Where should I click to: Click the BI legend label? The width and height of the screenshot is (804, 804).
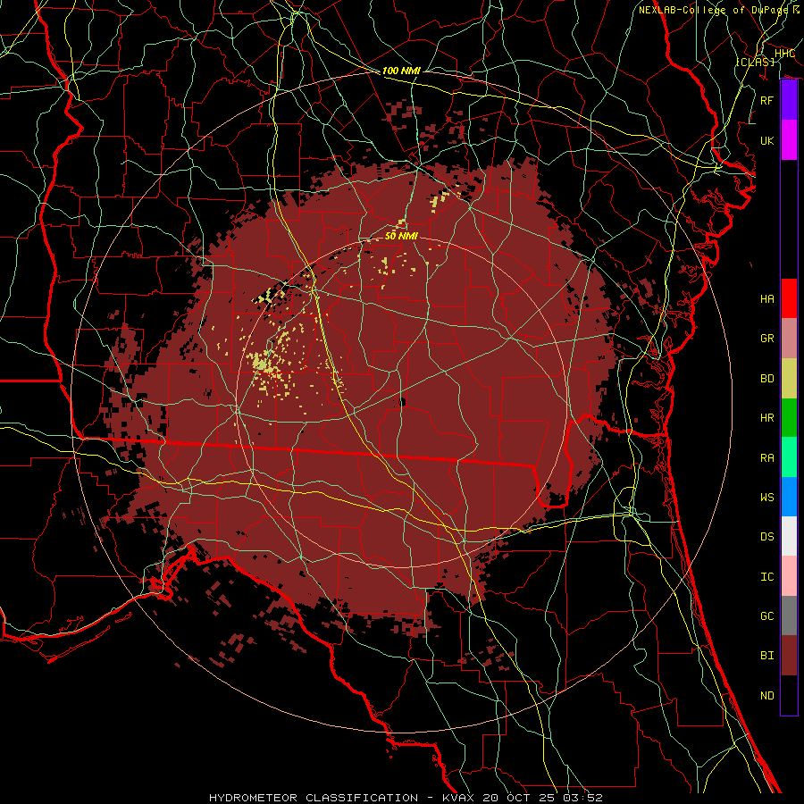tap(767, 656)
